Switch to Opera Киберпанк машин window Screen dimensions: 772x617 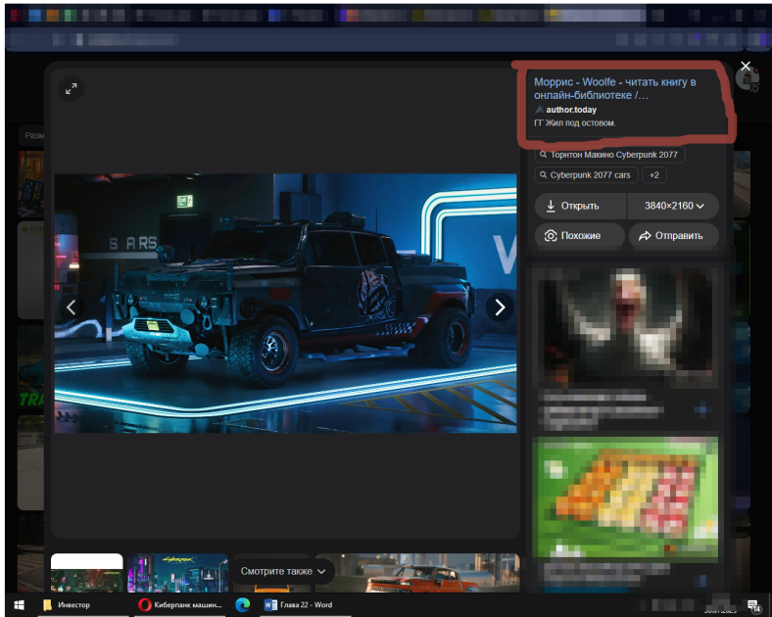click(180, 604)
